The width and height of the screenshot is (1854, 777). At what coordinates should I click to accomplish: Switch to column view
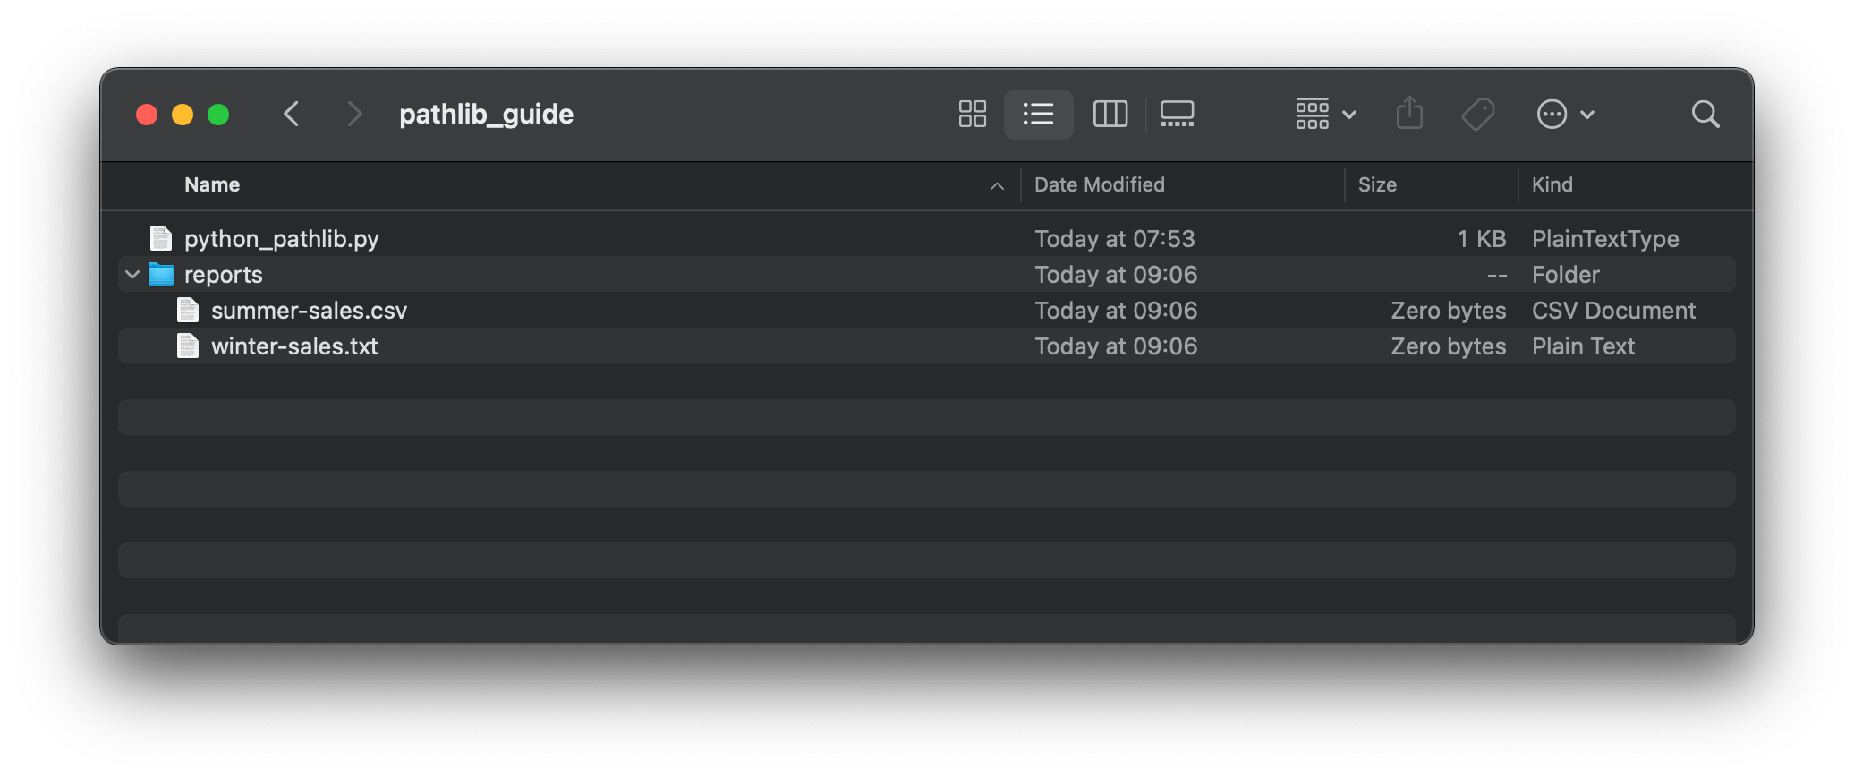click(x=1110, y=114)
